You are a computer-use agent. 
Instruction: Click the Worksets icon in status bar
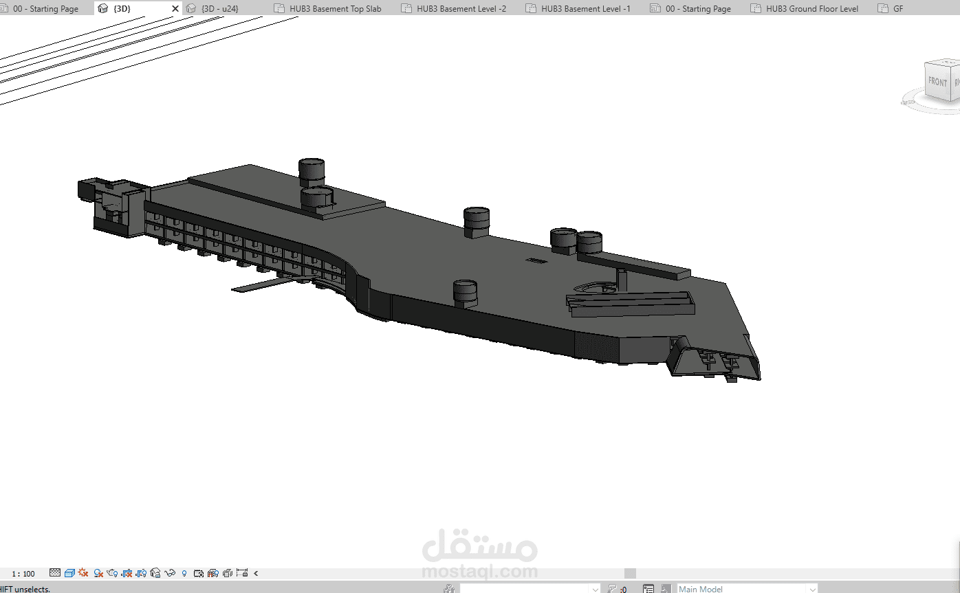[449, 589]
